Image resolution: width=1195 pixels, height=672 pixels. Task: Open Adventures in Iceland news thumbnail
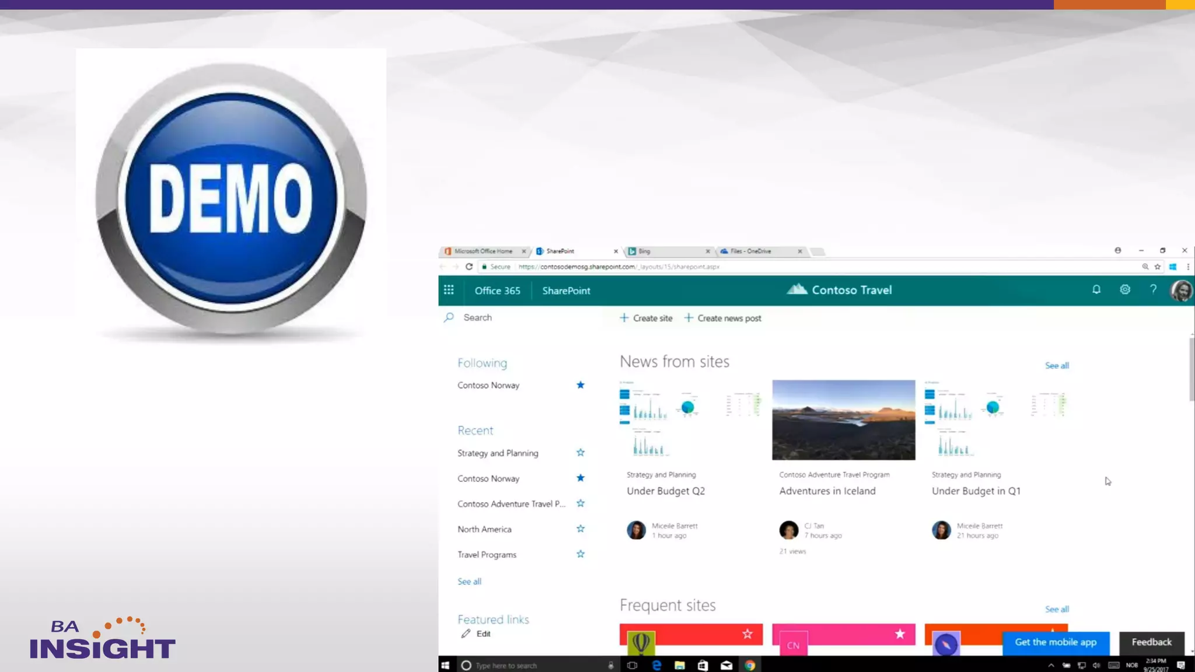point(843,420)
